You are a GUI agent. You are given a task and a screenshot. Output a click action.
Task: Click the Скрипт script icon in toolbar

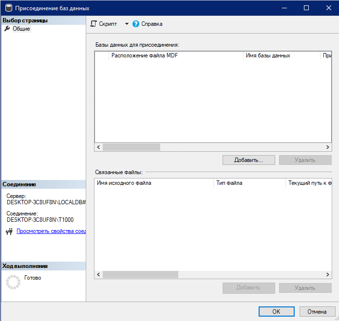pos(94,24)
